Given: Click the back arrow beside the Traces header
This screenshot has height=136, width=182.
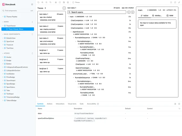Looking at the screenshot, I should coord(64,8).
